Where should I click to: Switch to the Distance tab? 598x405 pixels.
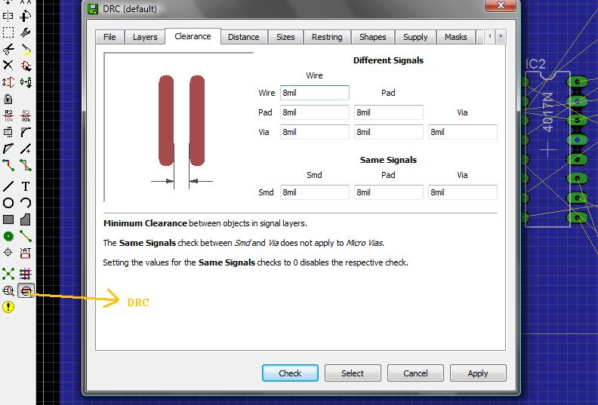coord(243,37)
